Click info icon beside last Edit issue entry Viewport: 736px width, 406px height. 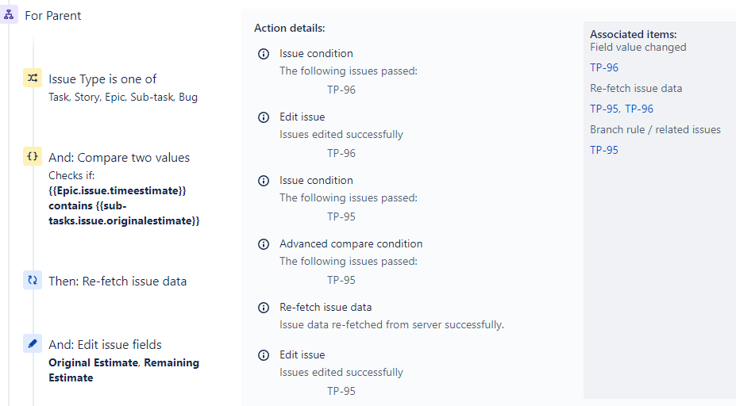264,355
